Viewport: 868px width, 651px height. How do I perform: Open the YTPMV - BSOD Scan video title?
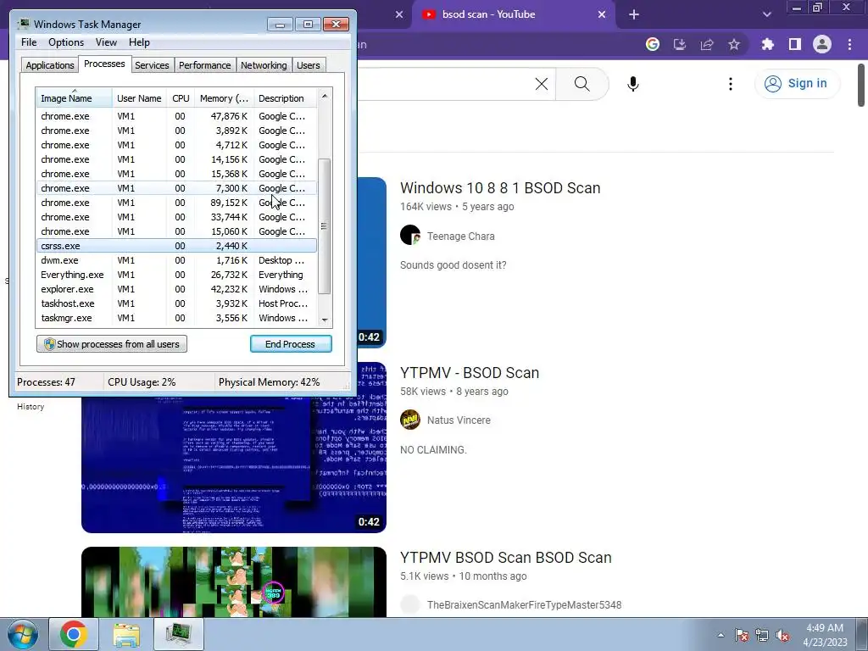click(470, 373)
